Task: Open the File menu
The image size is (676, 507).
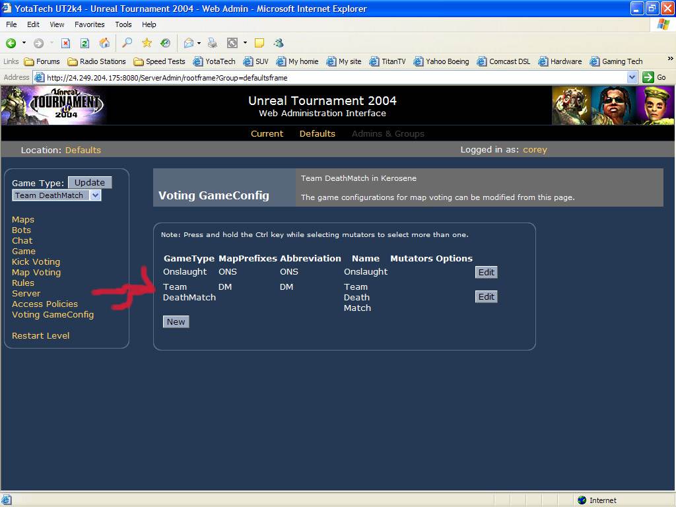Action: [x=12, y=24]
